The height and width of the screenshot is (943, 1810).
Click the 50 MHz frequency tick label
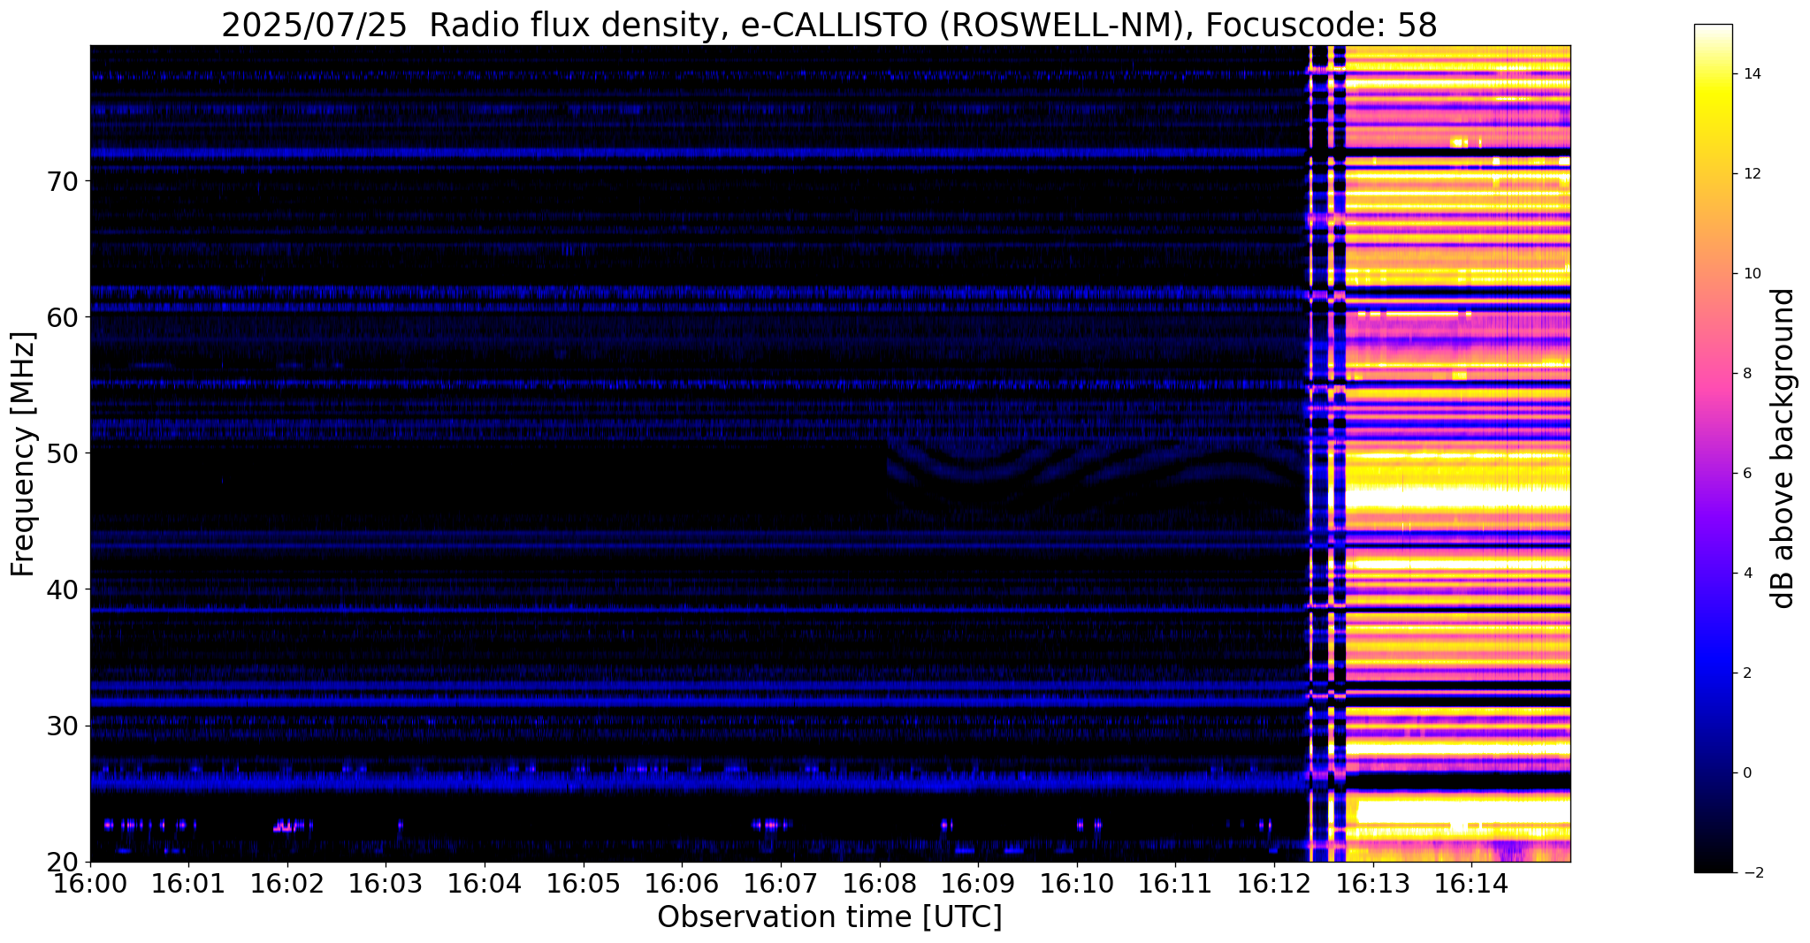click(63, 453)
